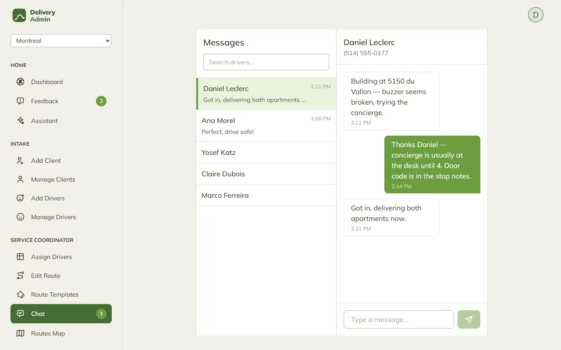Click the Manage Clients person icon
Screen dimensions: 561x350
[x=20, y=179]
